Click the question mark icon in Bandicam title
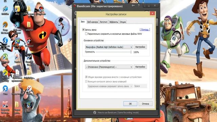This screenshot has width=217, height=122. tap(139, 6)
